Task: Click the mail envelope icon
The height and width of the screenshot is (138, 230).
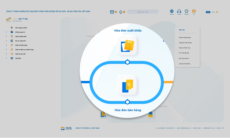Action: (112, 12)
